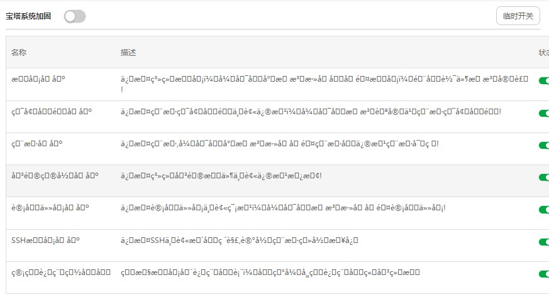Toggle status switch in last table row
Screen dimensions: 549x307
pyautogui.click(x=544, y=274)
